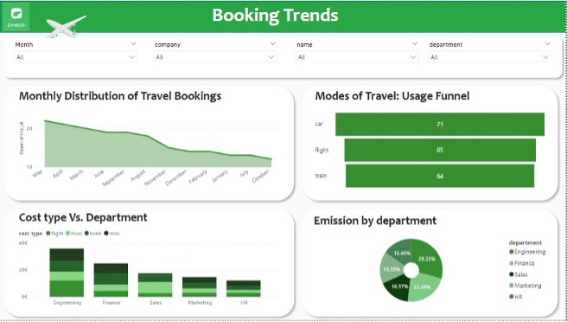
Task: Click the Damodi logo icon
Action: click(x=16, y=16)
